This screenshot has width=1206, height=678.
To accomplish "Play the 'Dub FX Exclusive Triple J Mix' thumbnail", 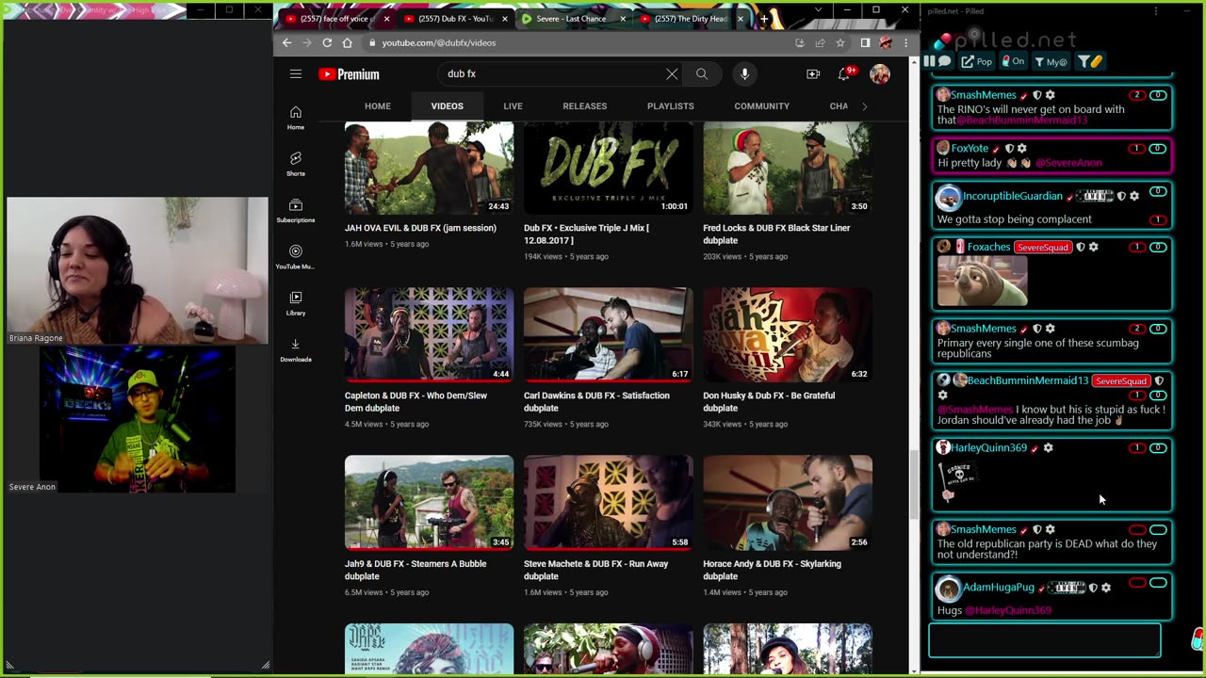I will 609,169.
